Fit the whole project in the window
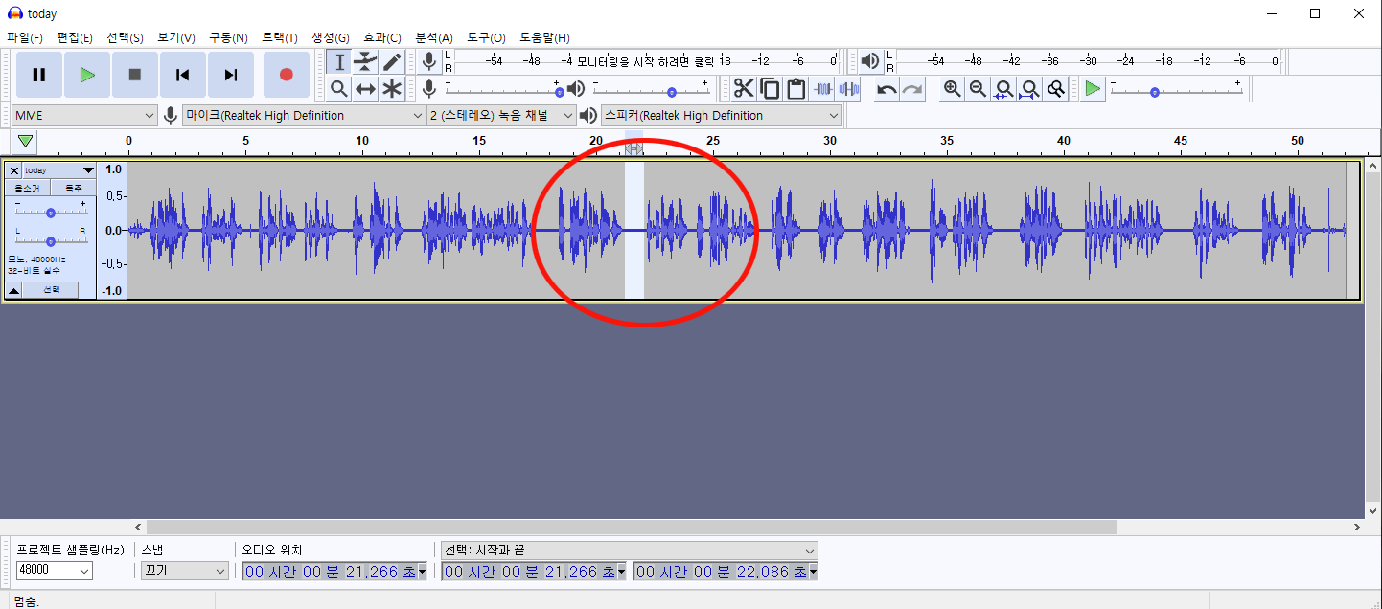Screen dimensions: 1382x609 (1029, 89)
